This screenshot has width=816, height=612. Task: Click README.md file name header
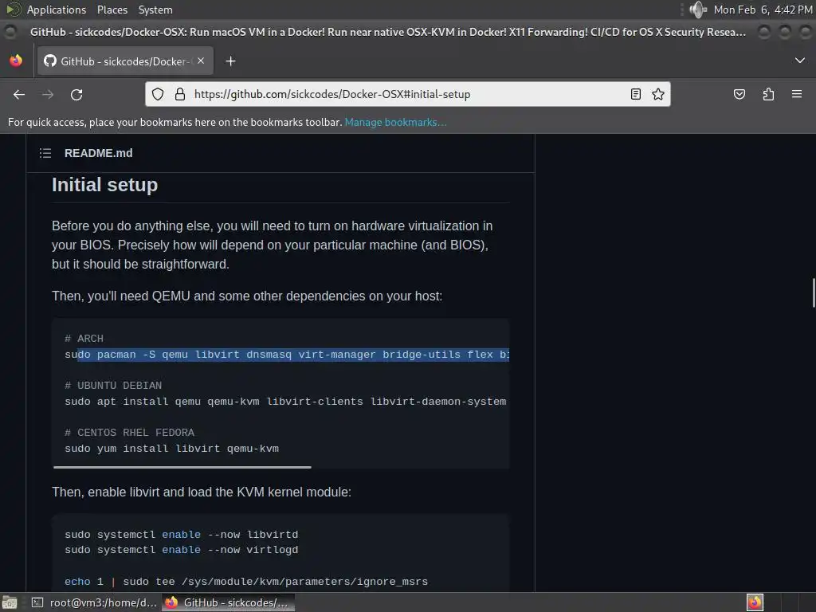pyautogui.click(x=98, y=153)
